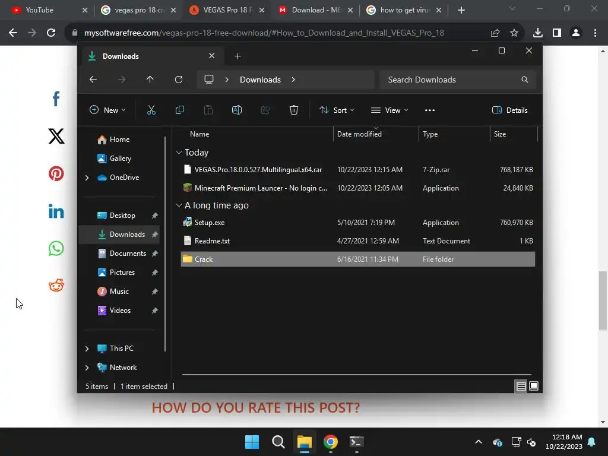Select VEGAS.Pro.18.0.0.527.Multilingual.x64.rar file
The height and width of the screenshot is (456, 608).
358,169
